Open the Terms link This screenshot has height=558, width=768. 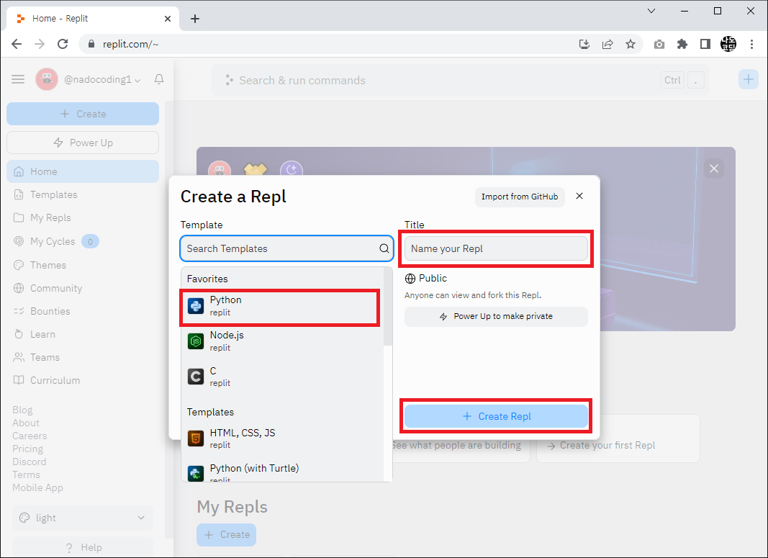(x=27, y=474)
